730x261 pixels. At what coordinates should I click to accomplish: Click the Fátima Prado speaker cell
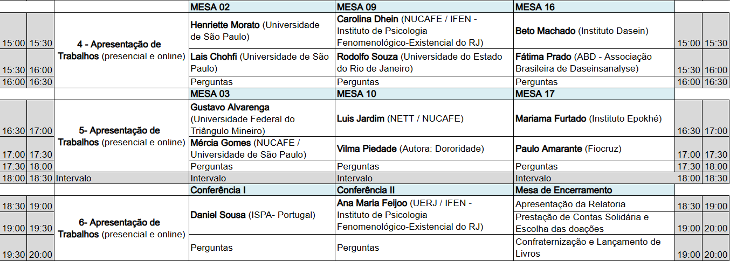(593, 62)
